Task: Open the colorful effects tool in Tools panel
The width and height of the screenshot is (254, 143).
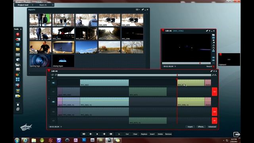Action: (x=17, y=75)
